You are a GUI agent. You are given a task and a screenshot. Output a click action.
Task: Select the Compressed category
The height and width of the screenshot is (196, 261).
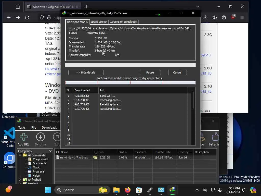41,159
